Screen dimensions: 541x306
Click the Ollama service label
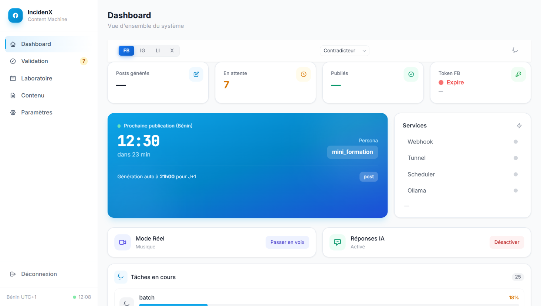tap(417, 190)
